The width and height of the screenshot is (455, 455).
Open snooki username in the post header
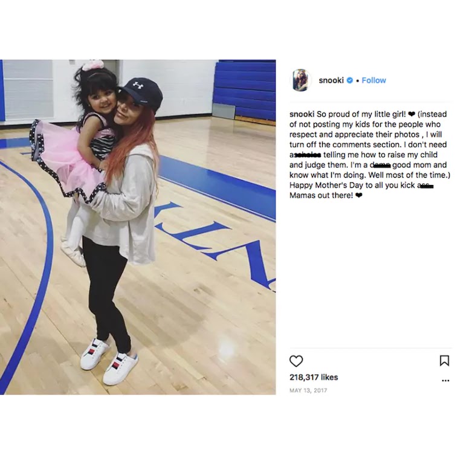(331, 80)
